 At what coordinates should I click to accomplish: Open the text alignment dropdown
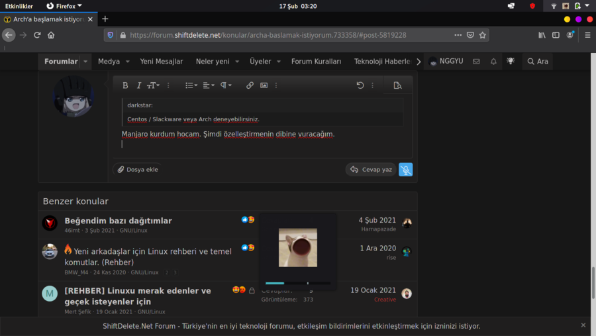pyautogui.click(x=209, y=85)
